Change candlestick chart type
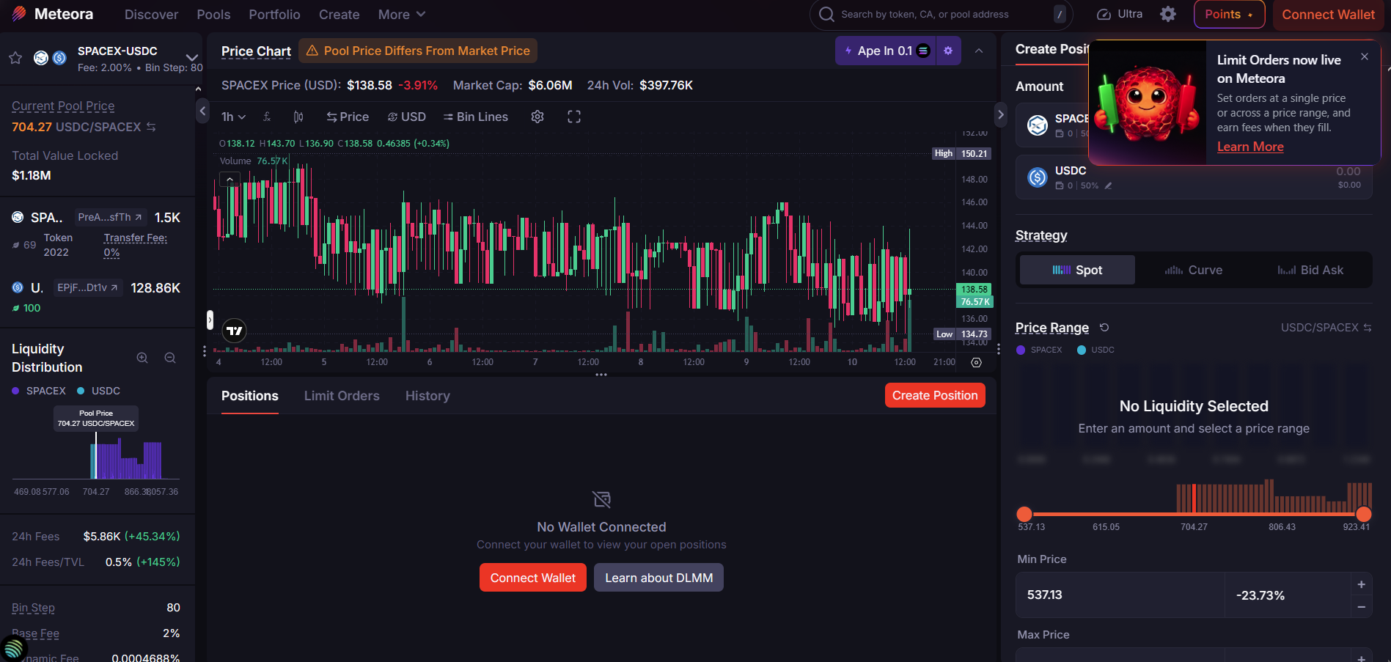 (x=298, y=117)
